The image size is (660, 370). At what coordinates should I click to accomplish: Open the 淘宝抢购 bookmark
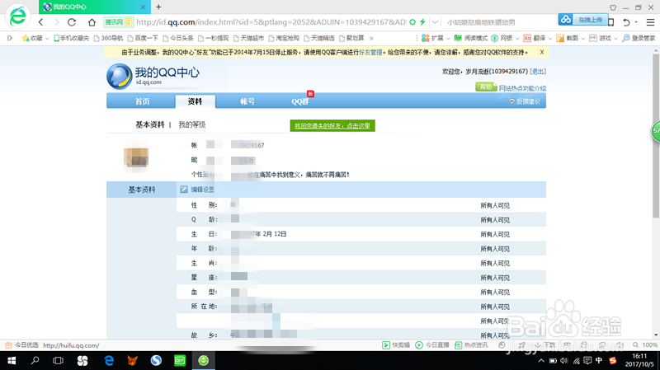284,38
